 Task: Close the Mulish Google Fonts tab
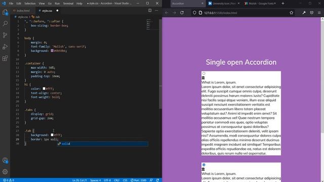coord(275,4)
